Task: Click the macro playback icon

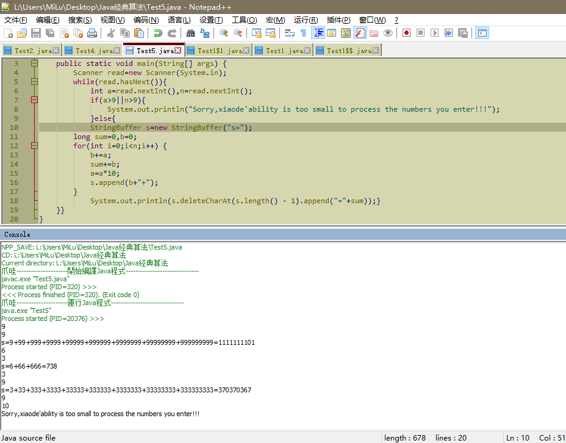Action: coord(435,33)
